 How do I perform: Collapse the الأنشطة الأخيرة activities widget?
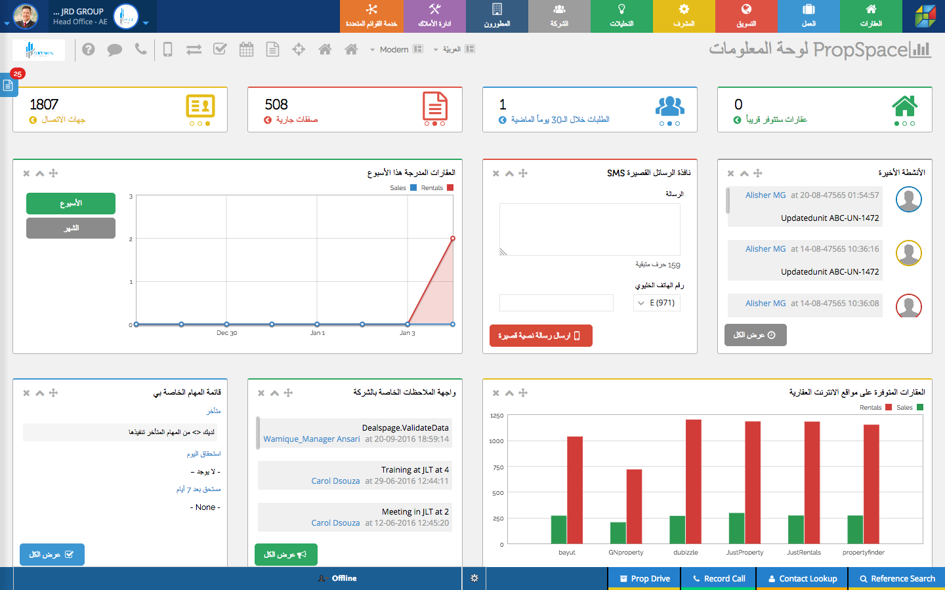[744, 174]
